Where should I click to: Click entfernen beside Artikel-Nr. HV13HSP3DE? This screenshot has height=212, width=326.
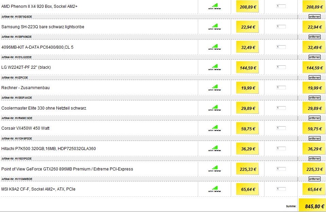314,138
